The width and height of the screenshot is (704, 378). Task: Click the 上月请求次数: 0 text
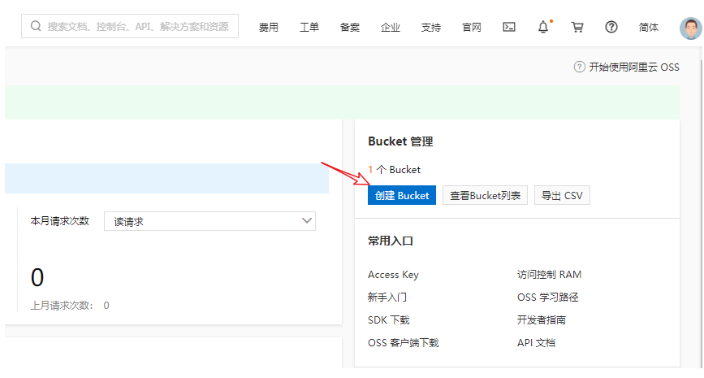[70, 306]
